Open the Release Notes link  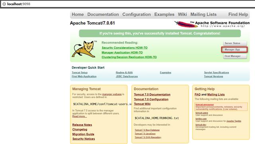coord(82,125)
